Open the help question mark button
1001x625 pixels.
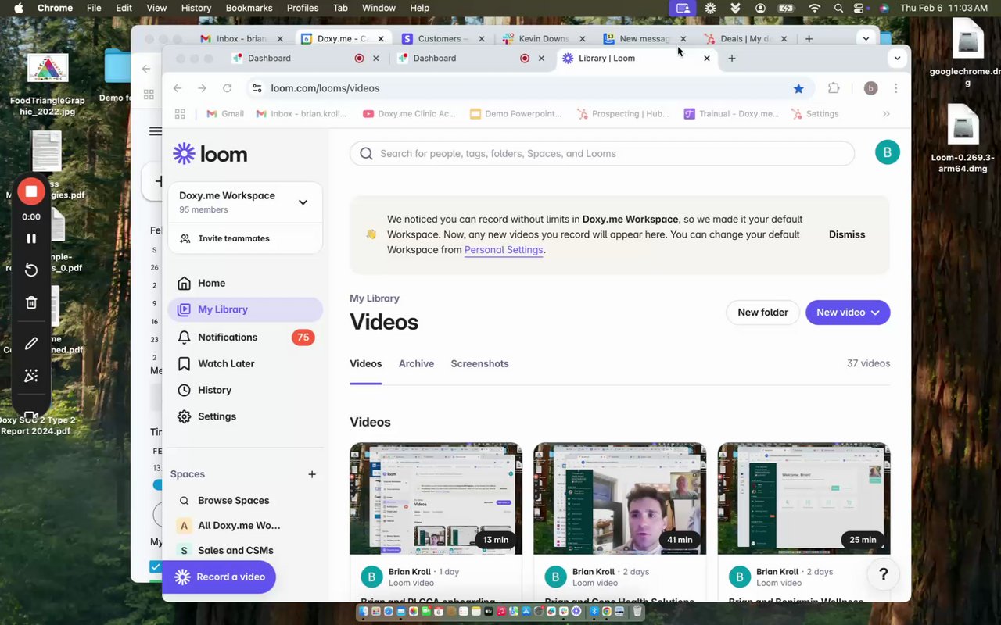pyautogui.click(x=884, y=574)
